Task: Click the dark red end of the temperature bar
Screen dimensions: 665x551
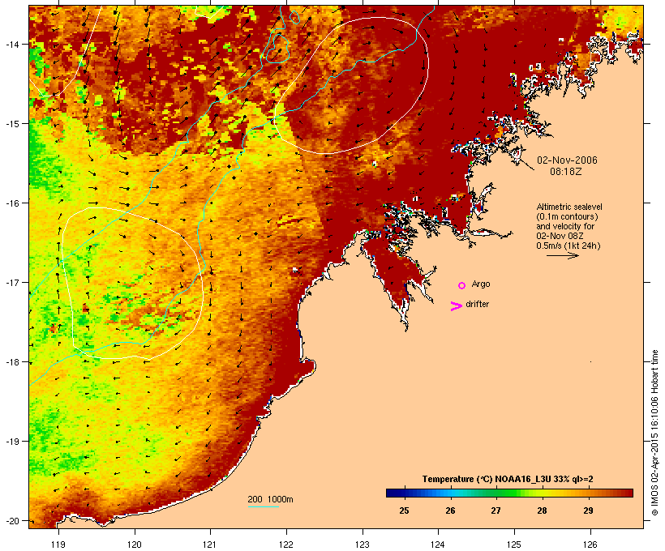Action: pyautogui.click(x=629, y=493)
